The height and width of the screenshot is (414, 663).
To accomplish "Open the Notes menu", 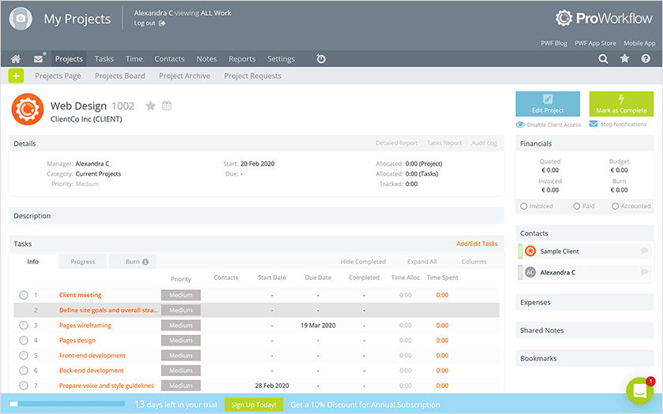I will coord(206,58).
